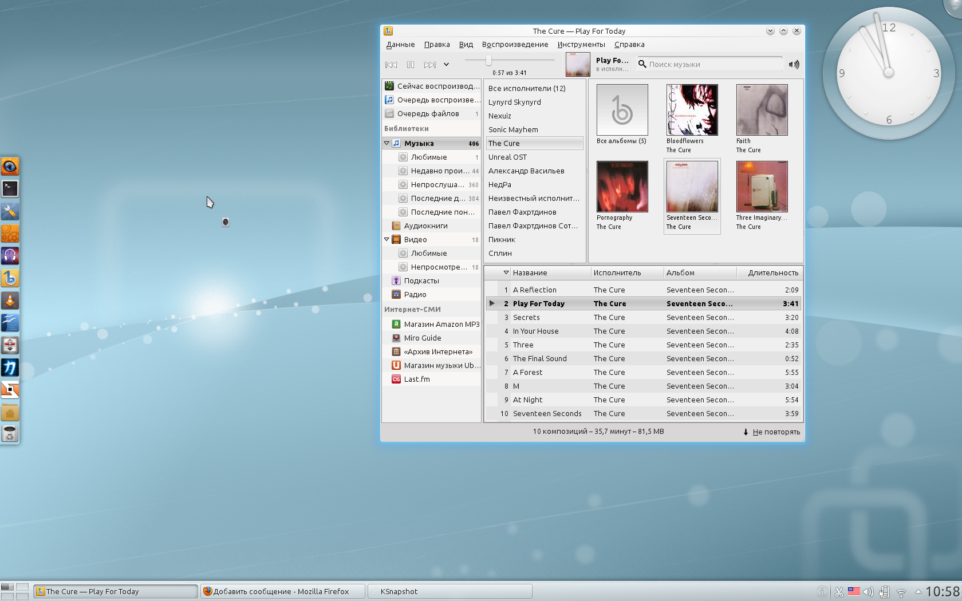The image size is (962, 601).
Task: Open the Ubuntu music store
Action: coord(432,365)
